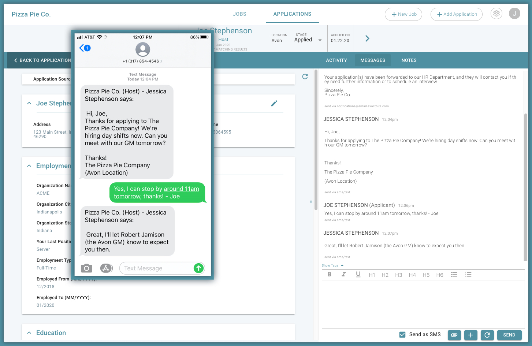This screenshot has height=346, width=532.
Task: Click the Avon location value
Action: [277, 41]
